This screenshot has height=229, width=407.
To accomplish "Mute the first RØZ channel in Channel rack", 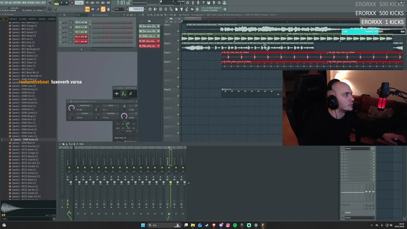I will (x=60, y=23).
